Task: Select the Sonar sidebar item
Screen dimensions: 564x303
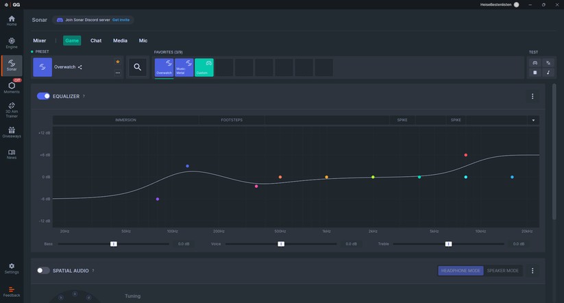Action: [12, 65]
